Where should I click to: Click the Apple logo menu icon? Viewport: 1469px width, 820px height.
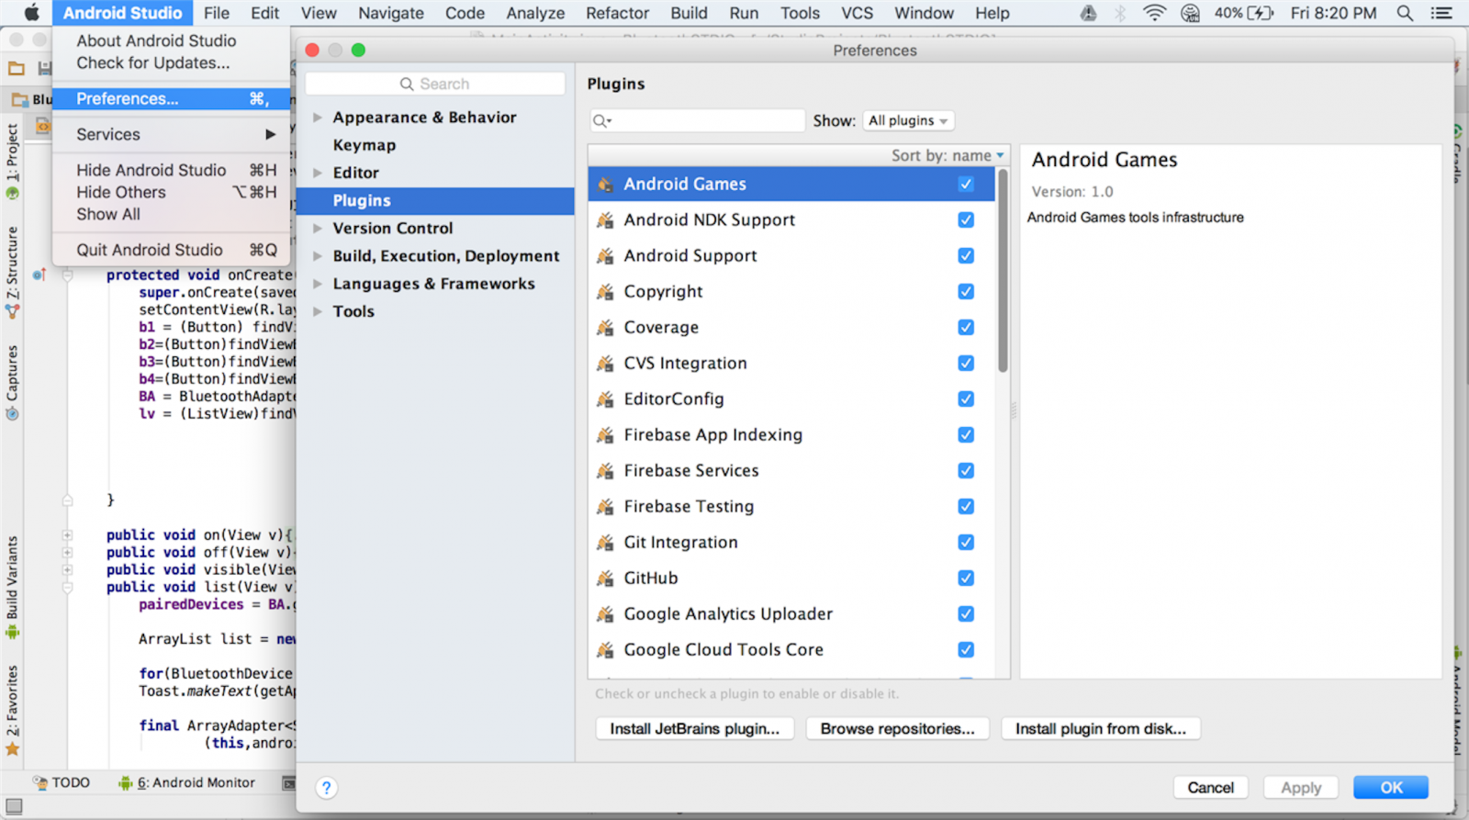(31, 13)
